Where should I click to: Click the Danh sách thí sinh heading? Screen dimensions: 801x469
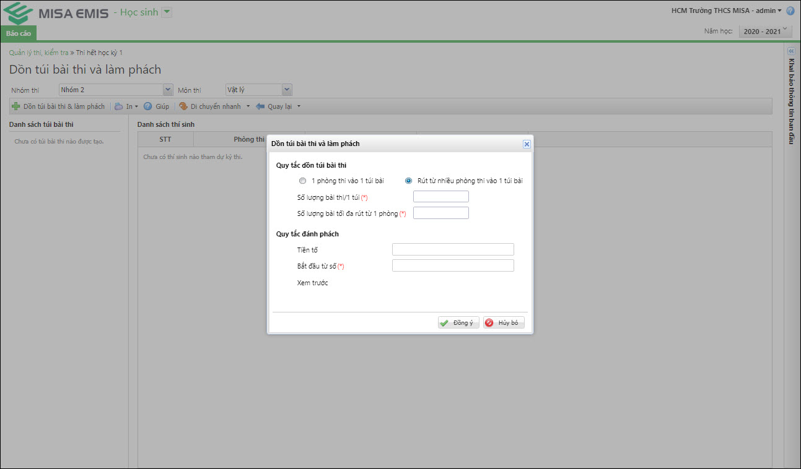(166, 124)
